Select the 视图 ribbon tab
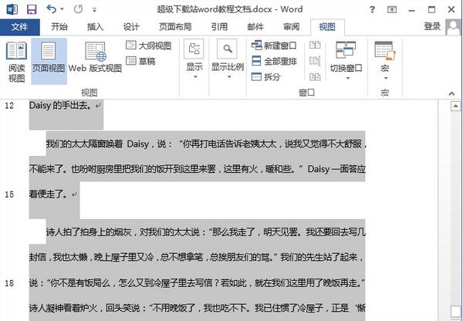Screen dimensions: 463x321 point(327,27)
